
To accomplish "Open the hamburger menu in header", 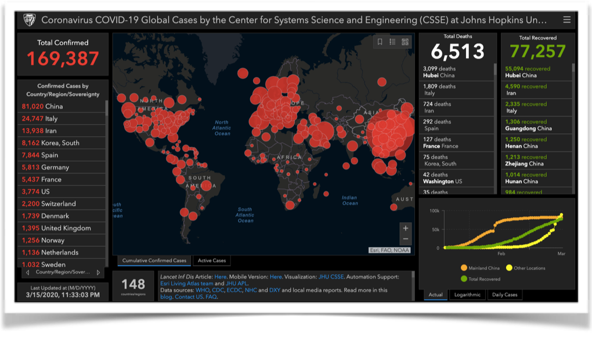I will [566, 20].
